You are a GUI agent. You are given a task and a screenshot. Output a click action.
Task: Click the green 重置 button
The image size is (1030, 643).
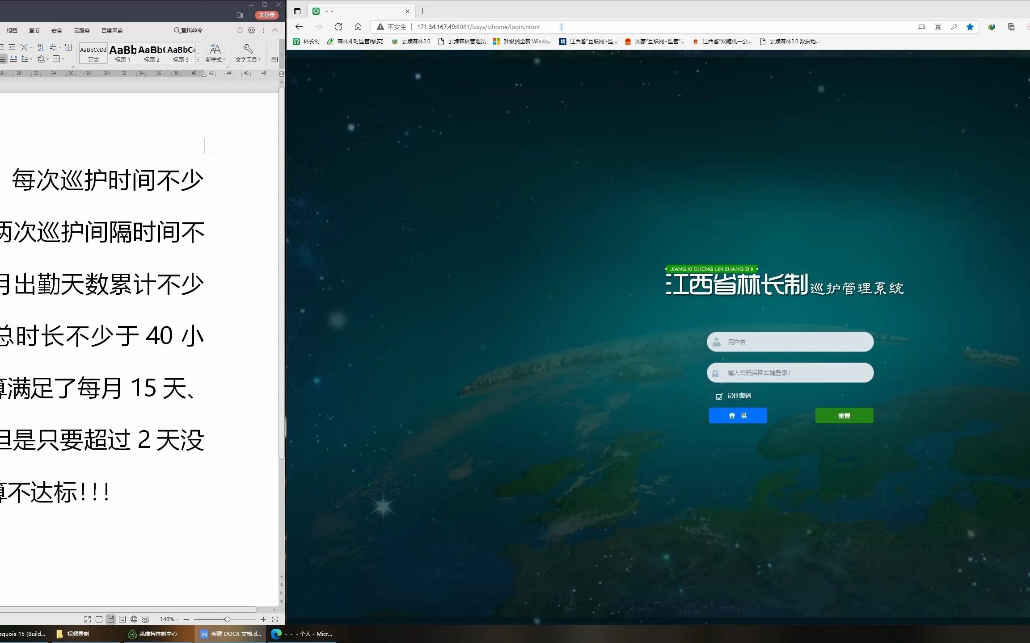[x=844, y=416]
